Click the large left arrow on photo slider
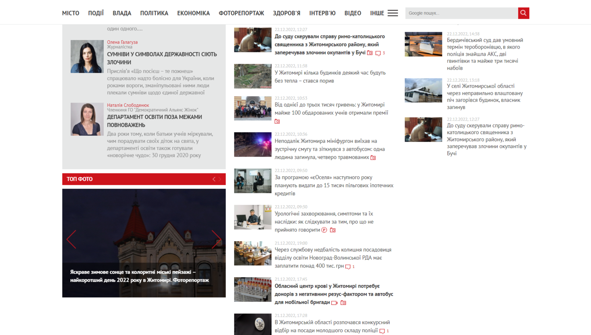Image resolution: width=591 pixels, height=335 pixels. [71, 239]
